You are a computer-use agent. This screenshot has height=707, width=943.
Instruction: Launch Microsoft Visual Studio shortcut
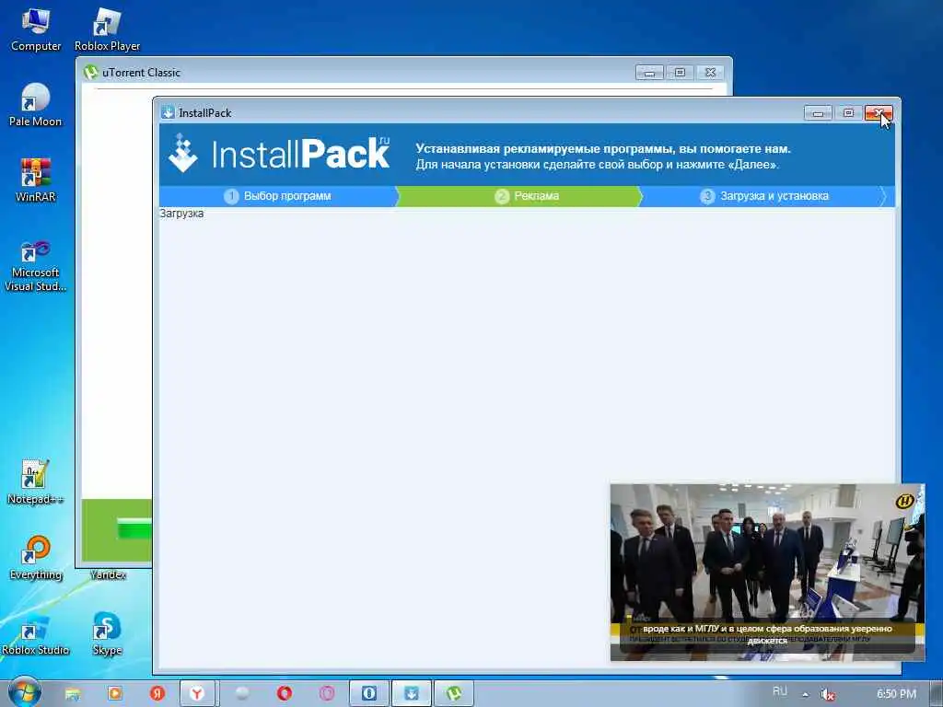36,266
